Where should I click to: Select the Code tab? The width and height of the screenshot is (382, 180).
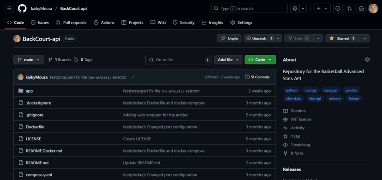pyautogui.click(x=15, y=23)
